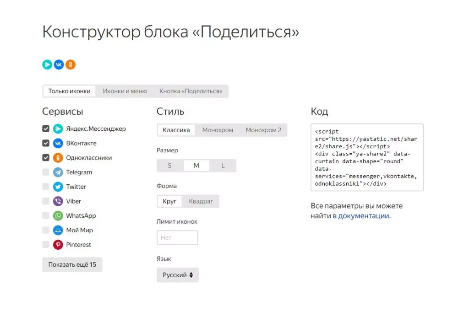
Task: Click Twitter bird icon in services list
Action: click(x=58, y=187)
